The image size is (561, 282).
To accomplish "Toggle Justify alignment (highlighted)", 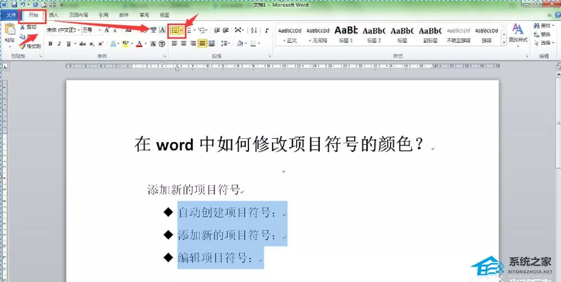I will (203, 44).
